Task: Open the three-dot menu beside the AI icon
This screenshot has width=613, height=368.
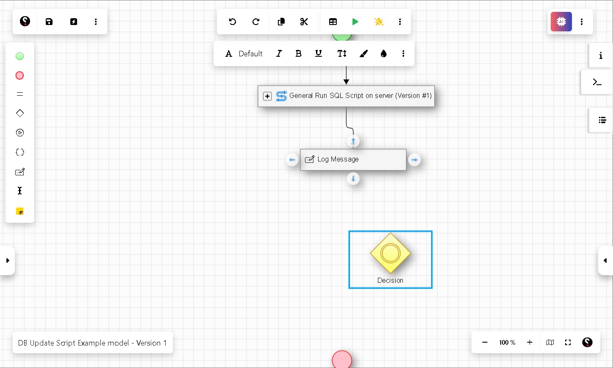Action: (x=582, y=22)
